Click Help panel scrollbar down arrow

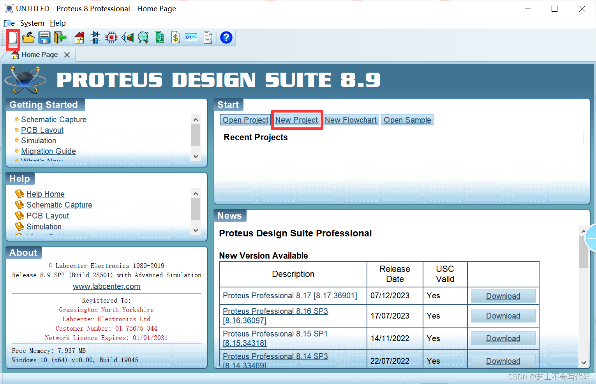click(196, 230)
